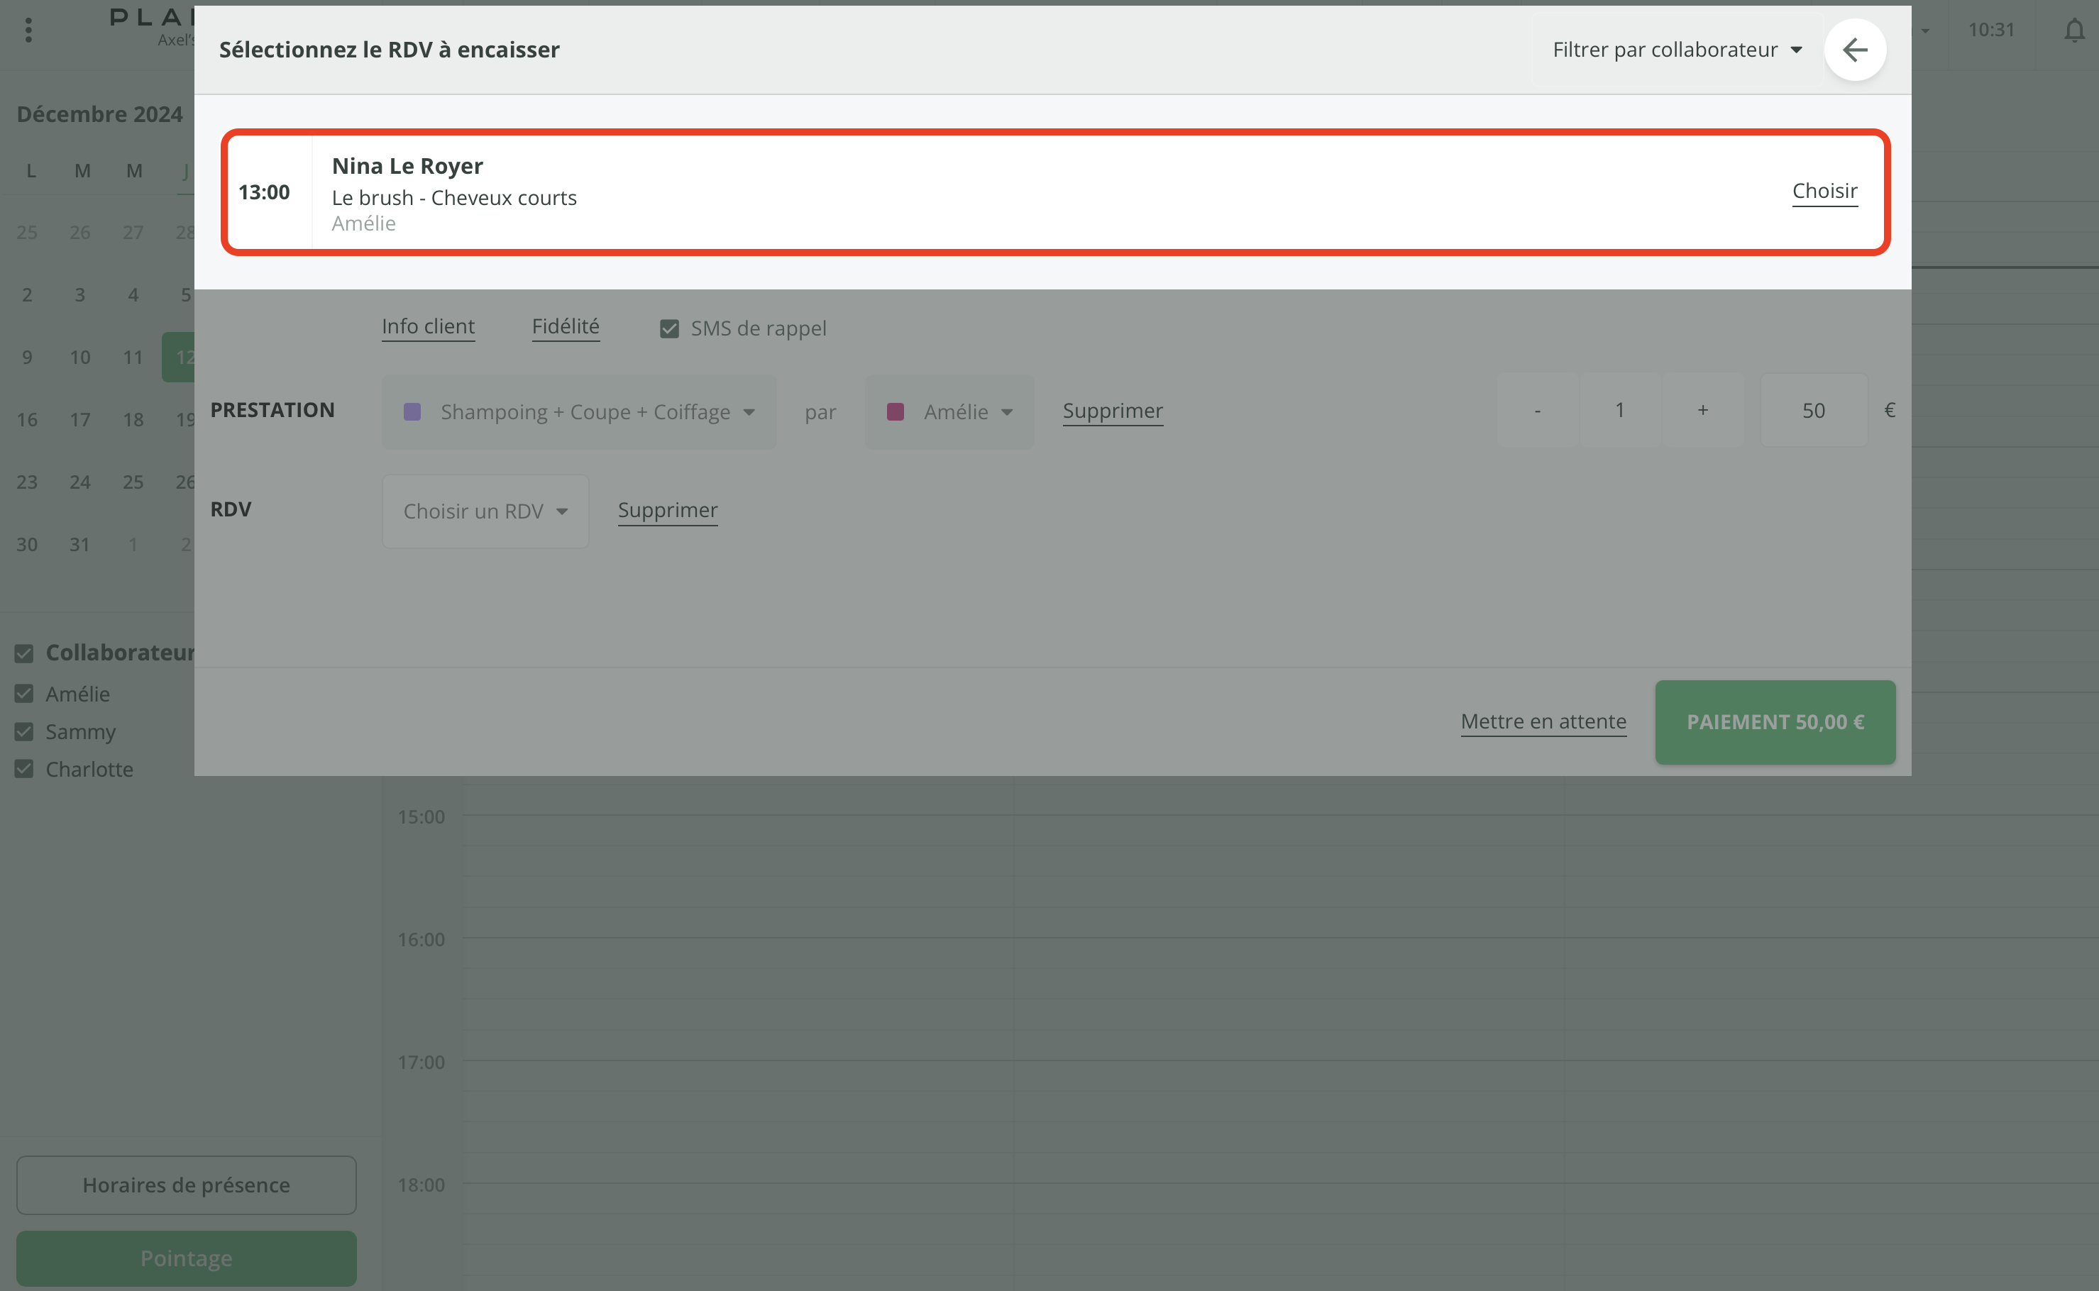2099x1291 pixels.
Task: Open the three-dot menu icon
Action: (28, 31)
